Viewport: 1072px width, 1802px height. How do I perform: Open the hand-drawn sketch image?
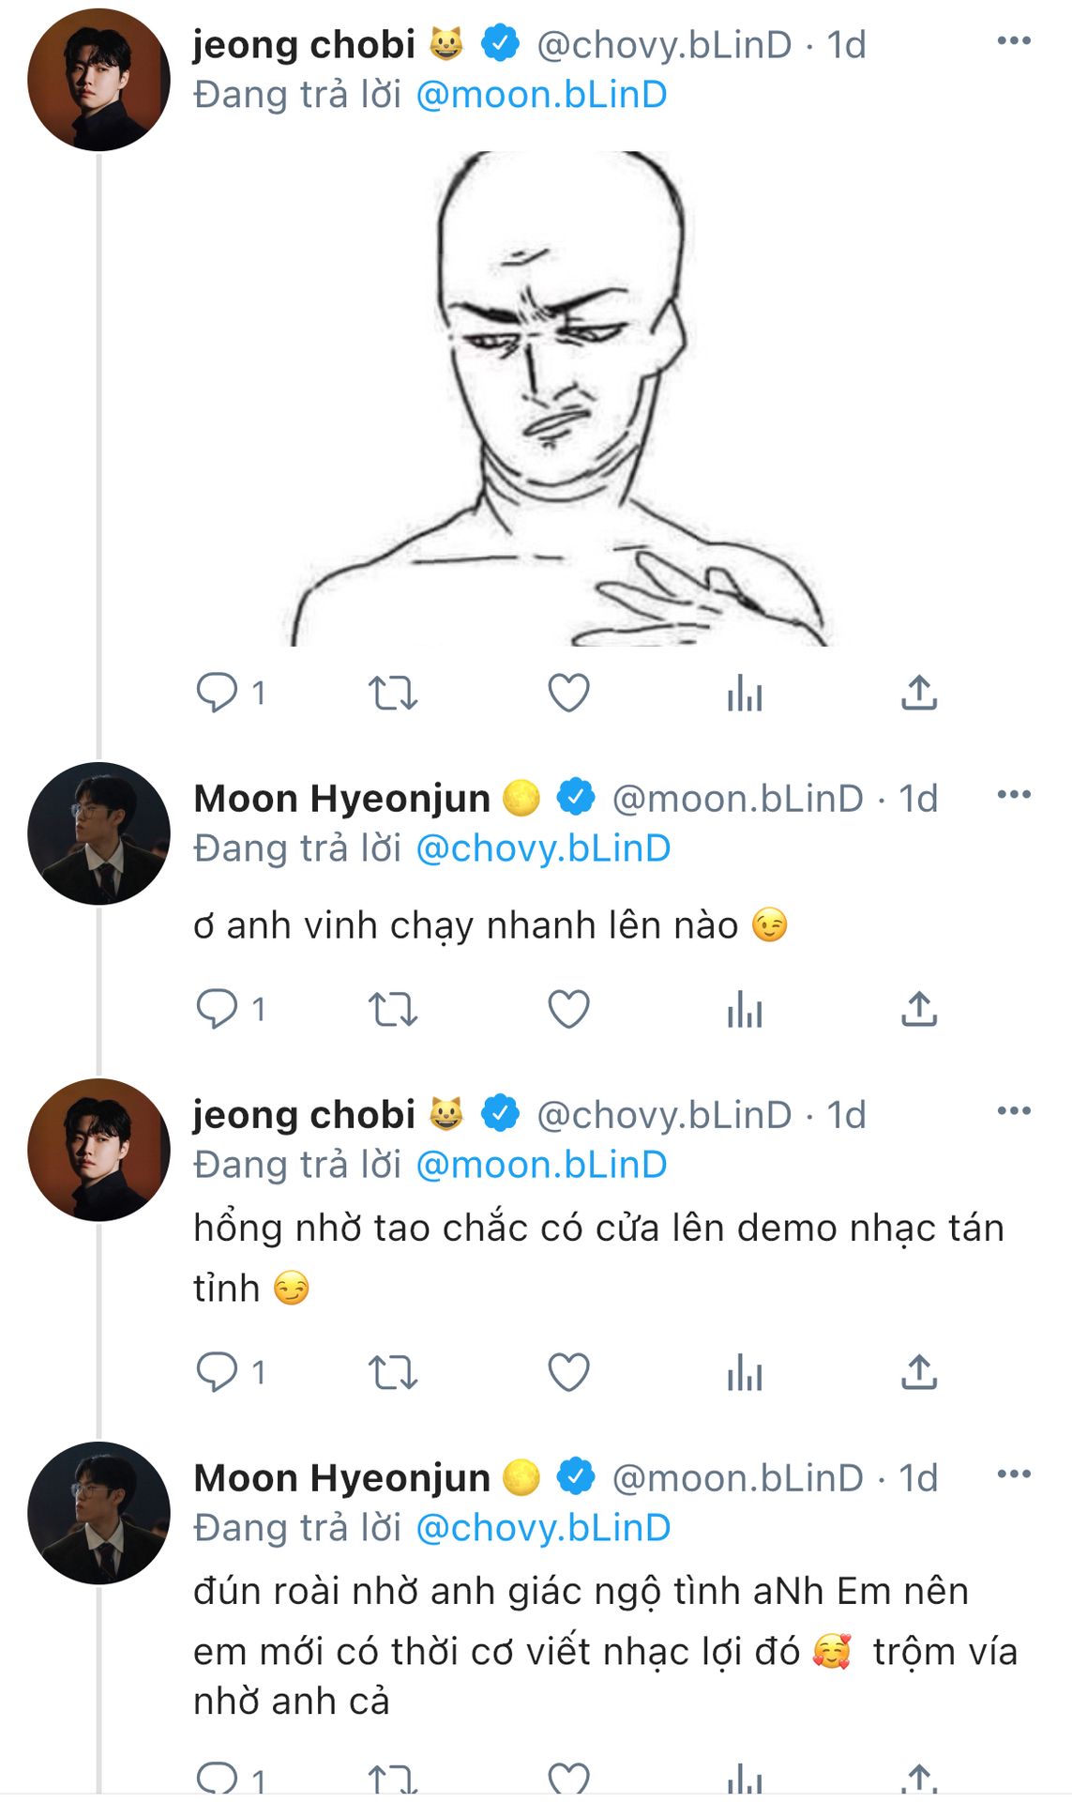click(558, 399)
